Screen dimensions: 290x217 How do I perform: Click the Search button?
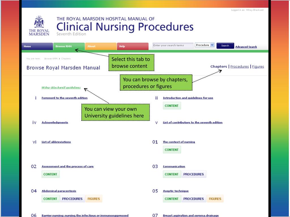pos(225,45)
